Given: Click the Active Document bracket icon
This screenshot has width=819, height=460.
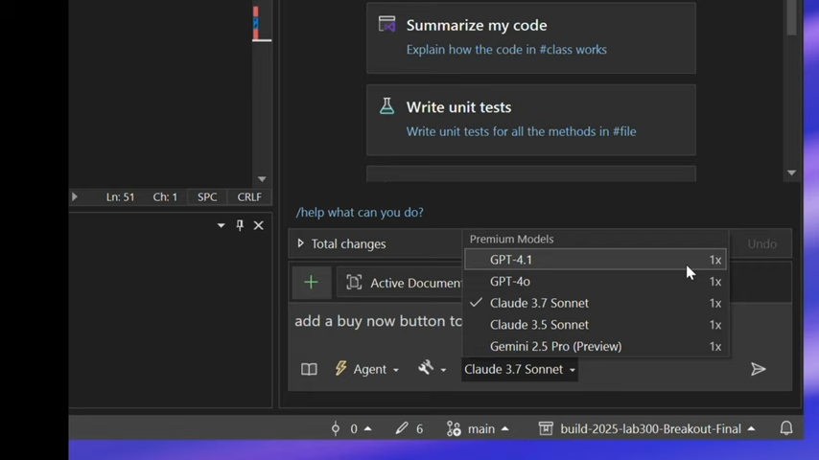Looking at the screenshot, I should [x=354, y=283].
